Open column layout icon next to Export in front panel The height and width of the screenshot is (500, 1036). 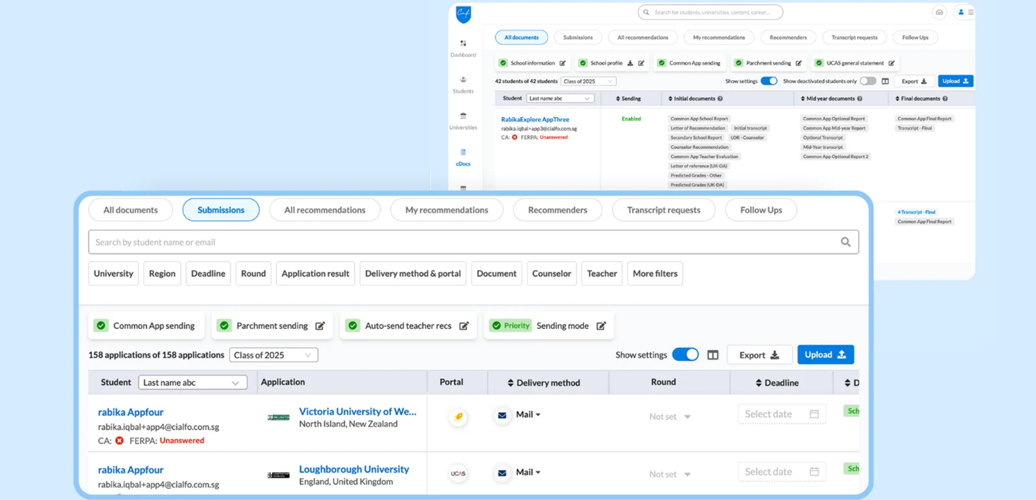click(713, 355)
